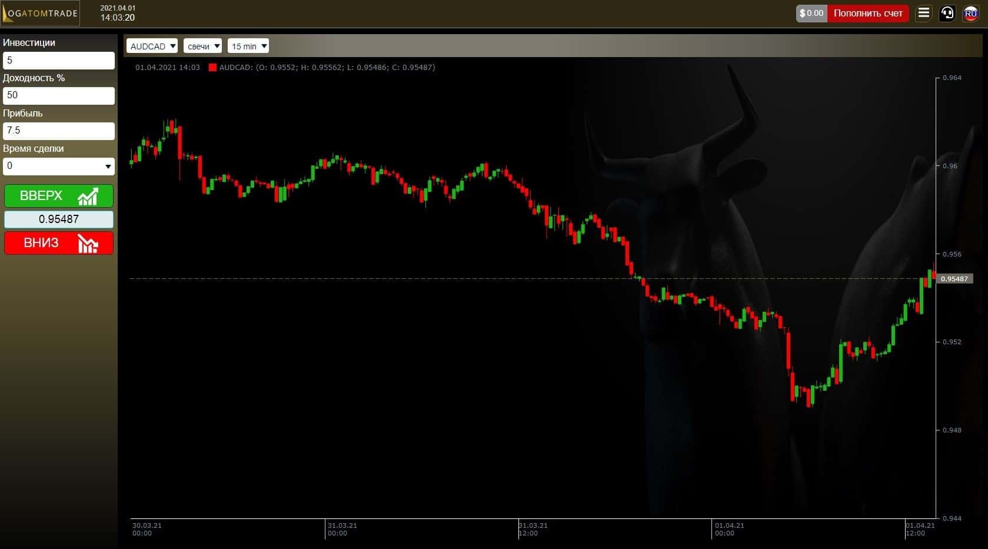Open the AUDCAD asset dropdown
988x549 pixels.
point(152,46)
